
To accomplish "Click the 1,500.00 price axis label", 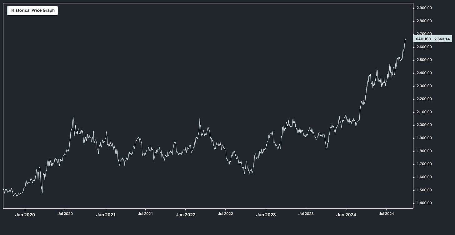I will 424,190.
